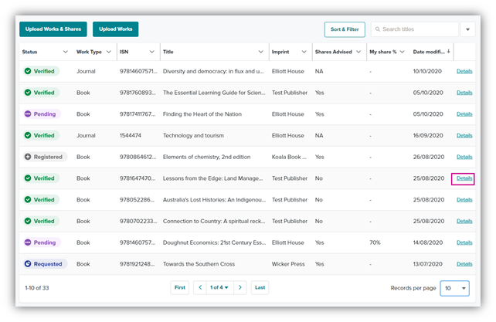The image size is (496, 322).
Task: Open the Records per page dropdown
Action: pos(454,288)
